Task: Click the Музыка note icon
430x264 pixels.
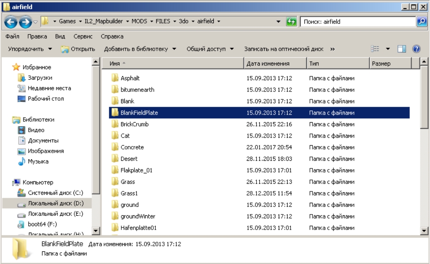Action: [21, 162]
